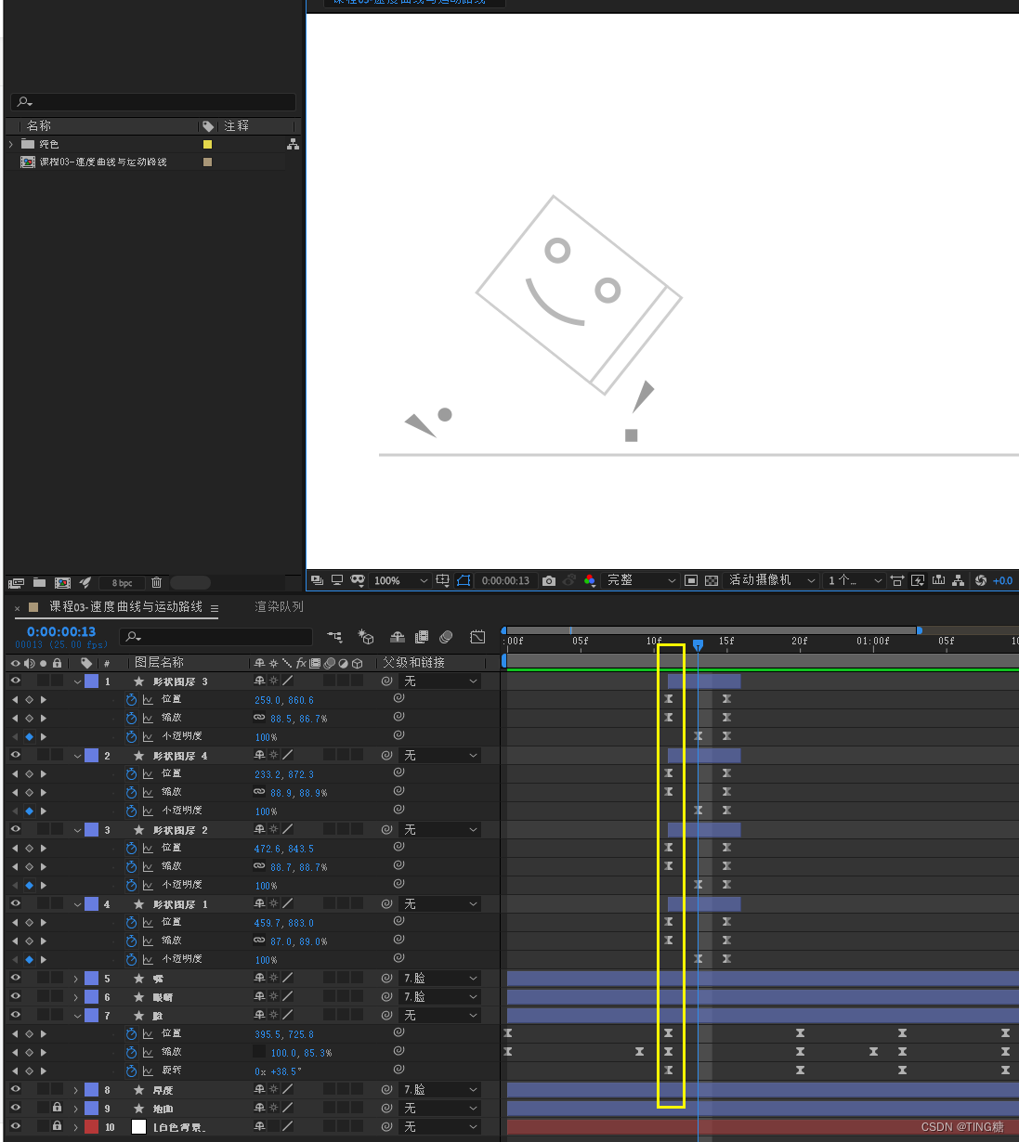This screenshot has height=1142, width=1019.
Task: Toggle the solo box for layer 6
Action: point(43,996)
